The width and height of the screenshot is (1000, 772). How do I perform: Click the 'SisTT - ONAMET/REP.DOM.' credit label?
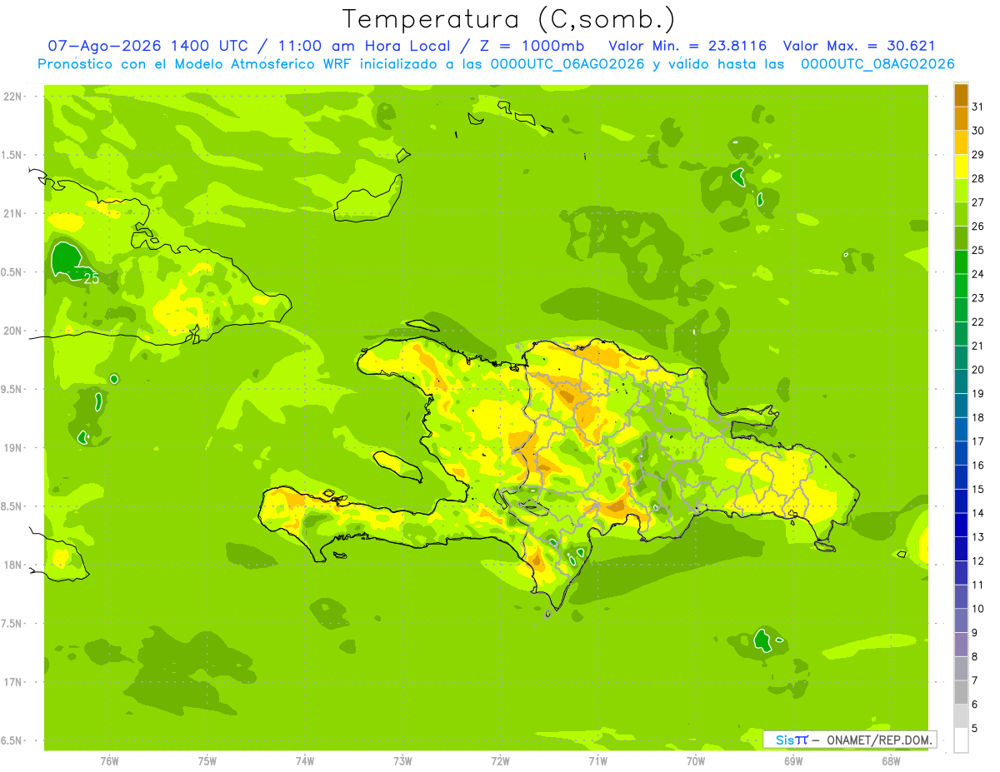coord(849,740)
